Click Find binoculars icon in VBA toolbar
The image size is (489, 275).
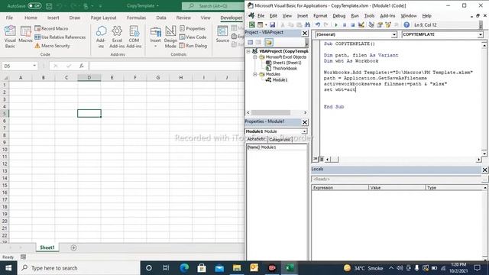pos(307,25)
